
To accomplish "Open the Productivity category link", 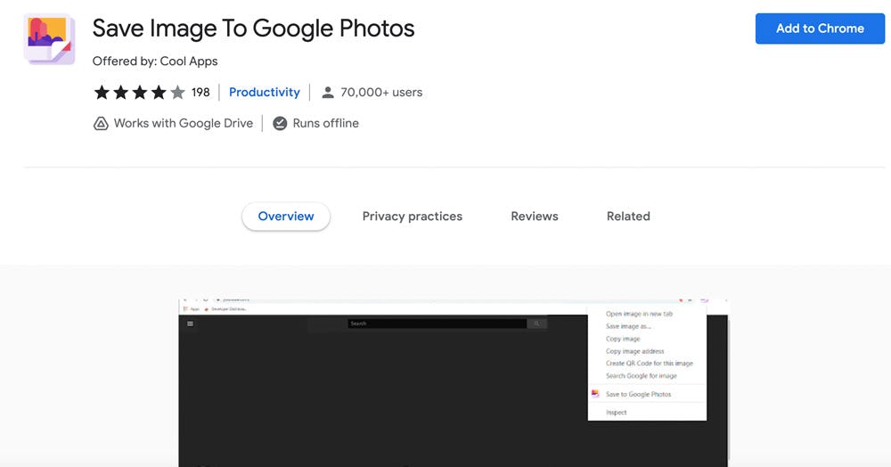I will tap(265, 92).
